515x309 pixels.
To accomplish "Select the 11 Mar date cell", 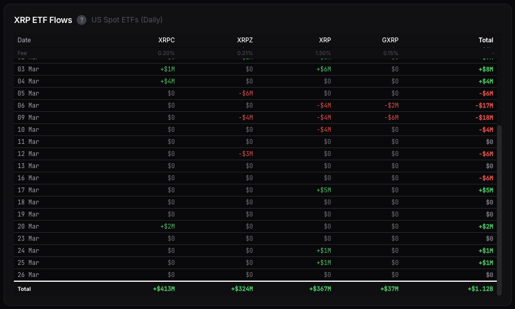I will point(28,141).
